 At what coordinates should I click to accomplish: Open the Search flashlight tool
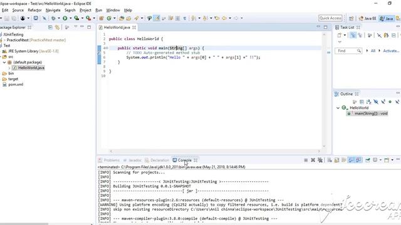137,18
